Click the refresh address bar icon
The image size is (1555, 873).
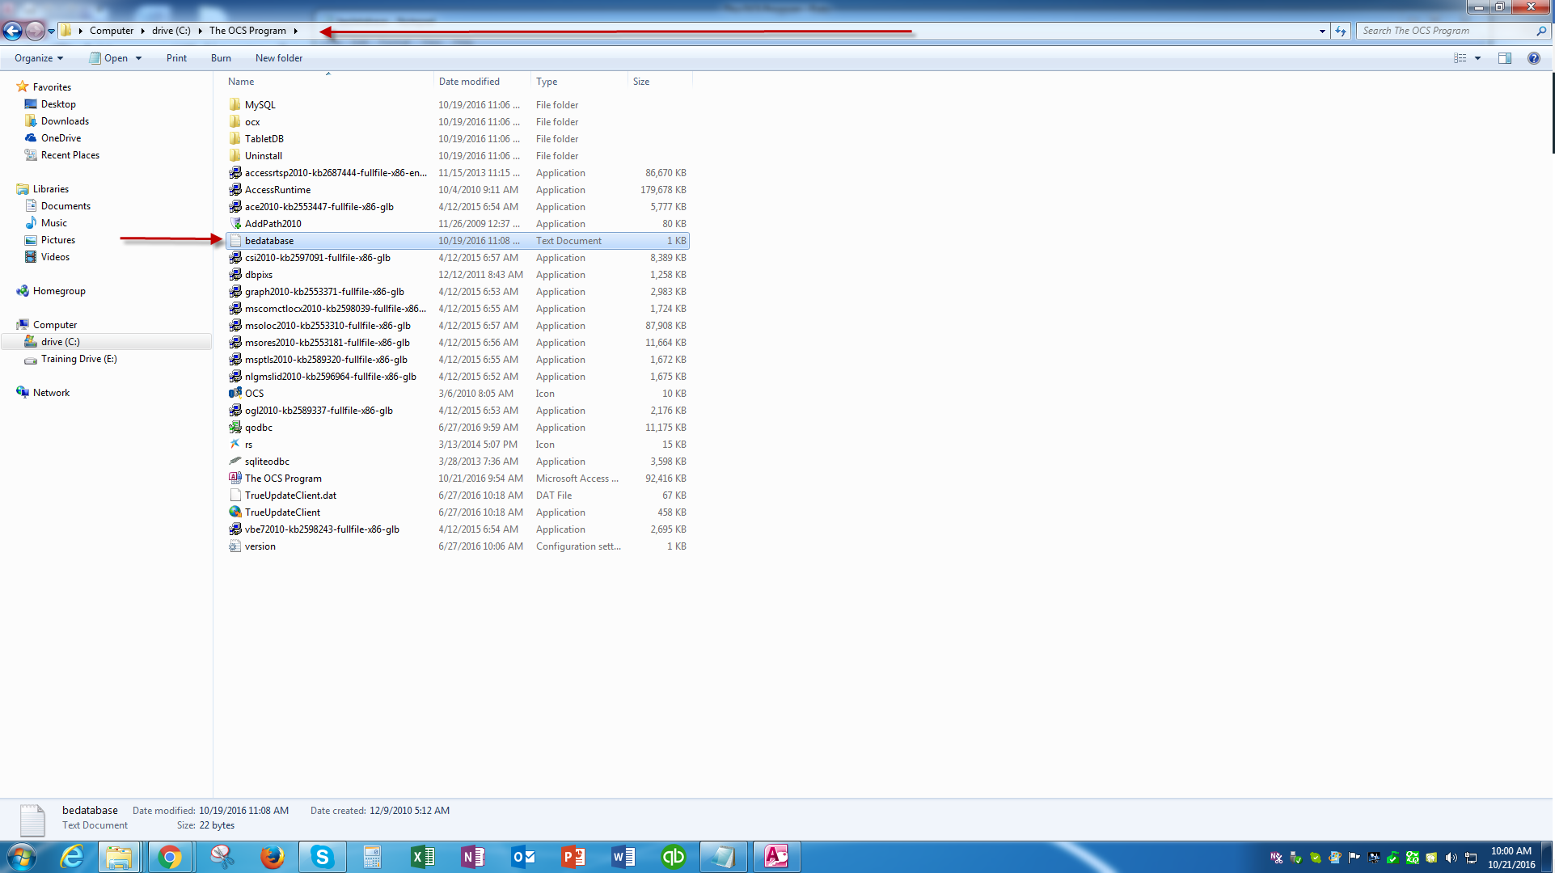coord(1341,31)
